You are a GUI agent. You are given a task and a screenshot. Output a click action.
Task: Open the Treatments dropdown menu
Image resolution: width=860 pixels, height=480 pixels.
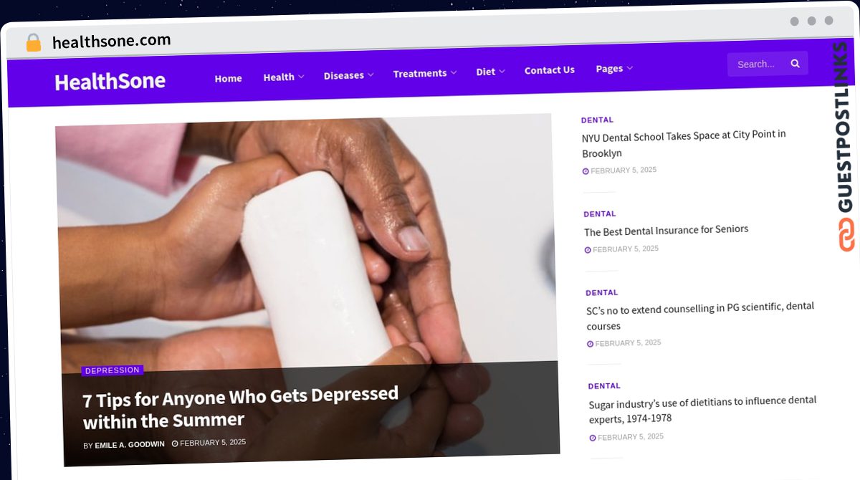(424, 73)
